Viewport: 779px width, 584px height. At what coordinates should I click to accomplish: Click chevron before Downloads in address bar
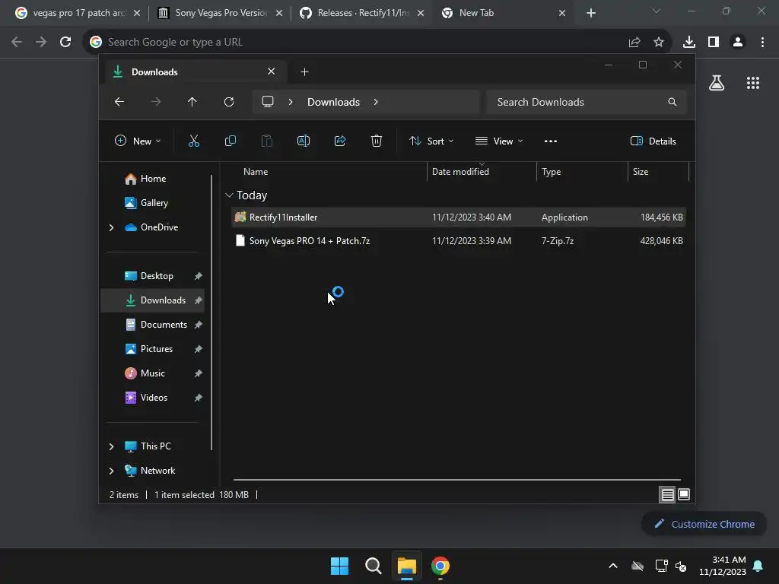(x=291, y=102)
